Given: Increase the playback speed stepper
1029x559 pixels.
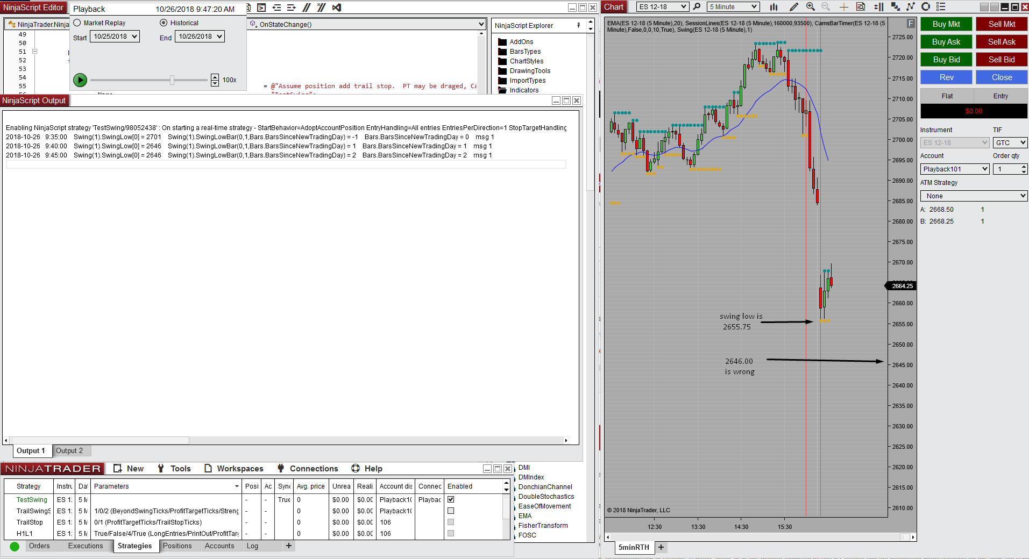Looking at the screenshot, I should 215,77.
